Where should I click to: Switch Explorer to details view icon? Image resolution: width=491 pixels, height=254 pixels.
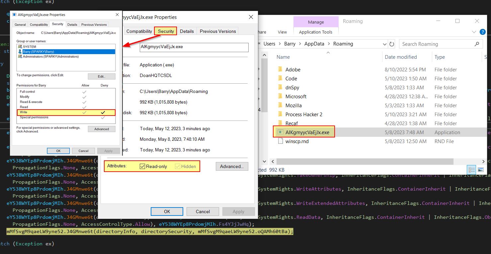[x=472, y=170]
